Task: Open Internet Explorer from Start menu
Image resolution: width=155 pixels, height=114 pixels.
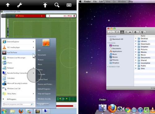Action: 19,42
